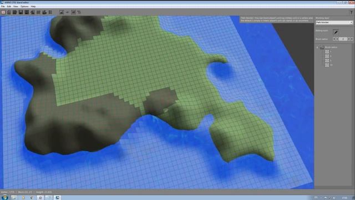Open the Options menu
This screenshot has height=200, width=355.
pos(24,7)
